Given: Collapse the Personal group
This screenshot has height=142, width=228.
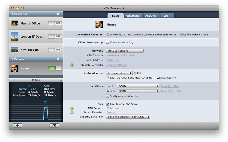Looking at the screenshot, I should [x=12, y=14].
